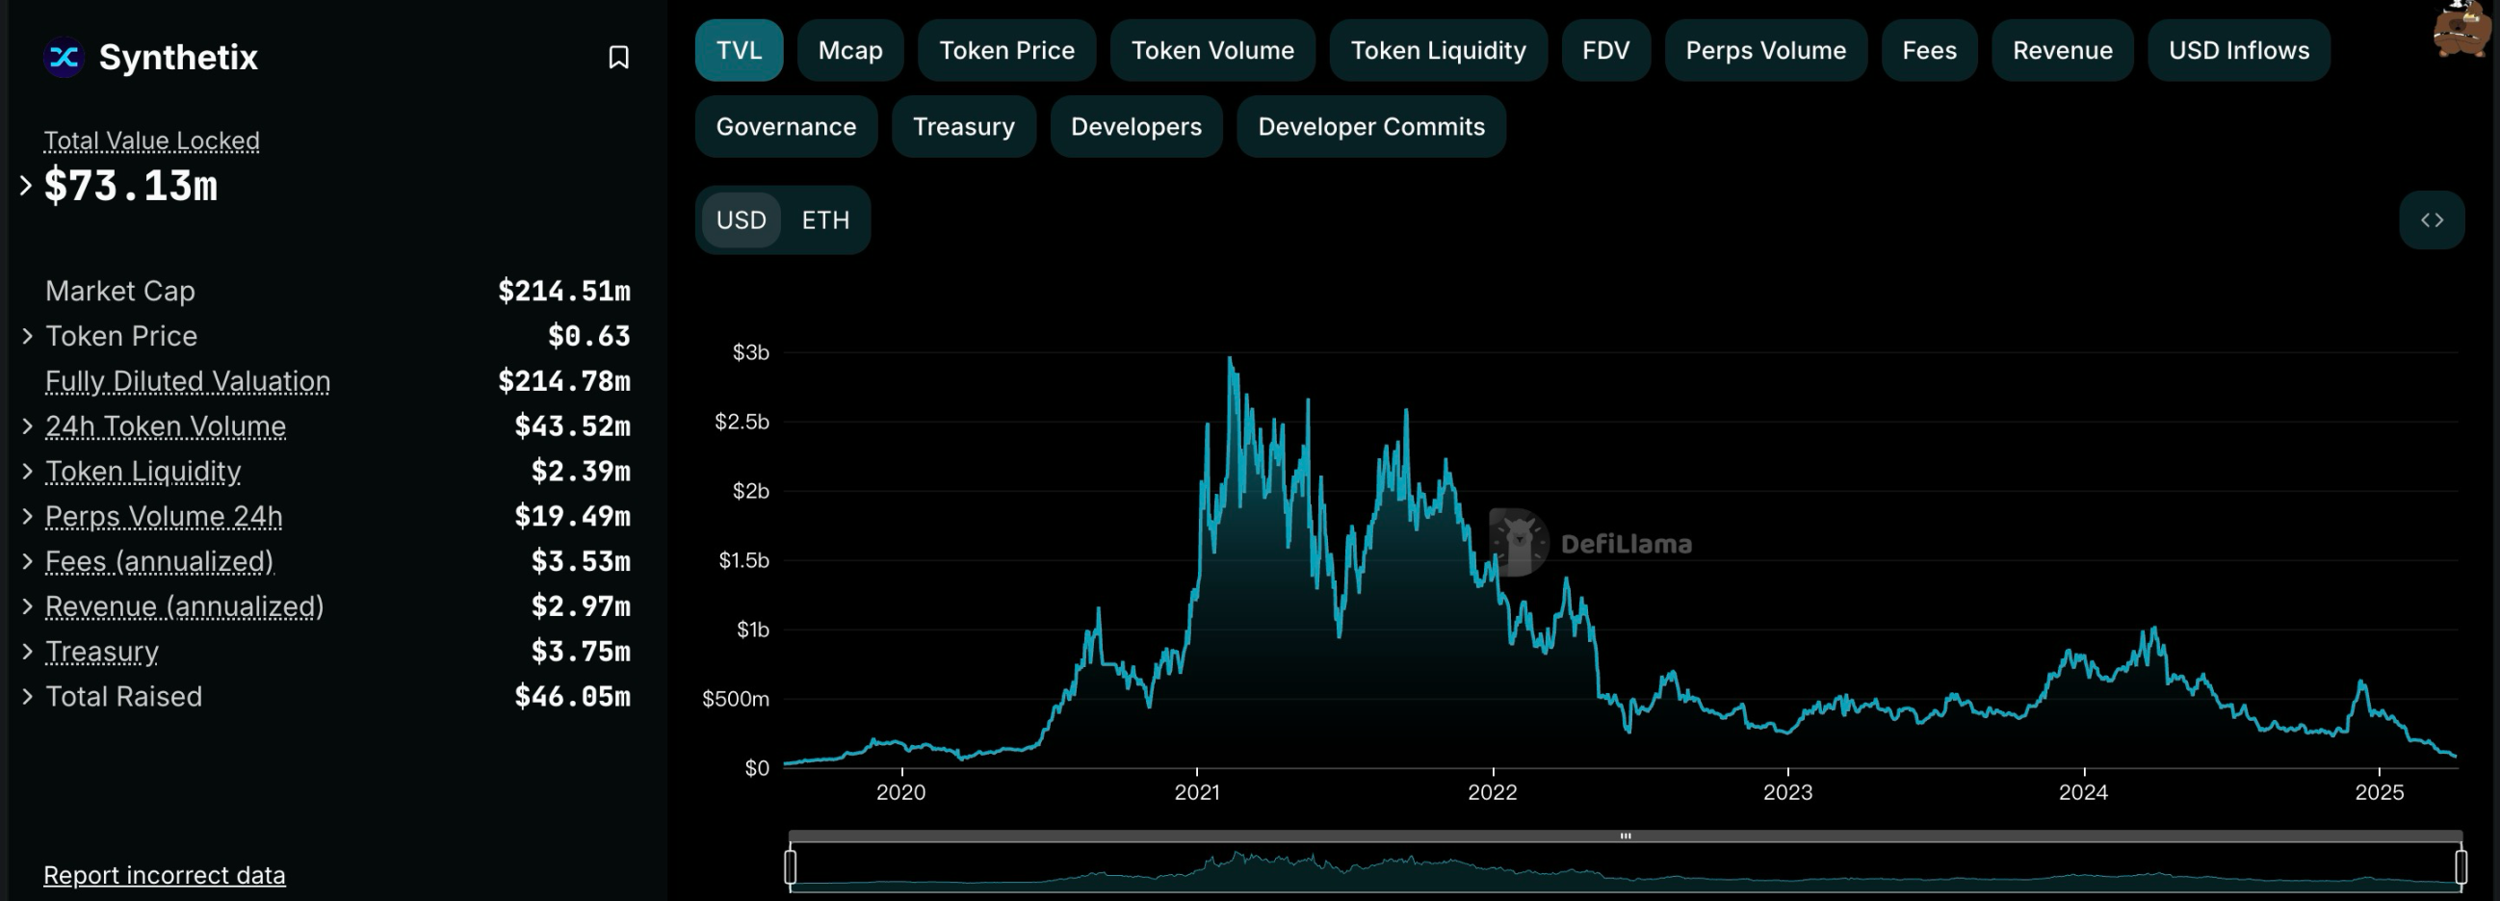Click the Synthetix protocol title
Image resolution: width=2500 pixels, height=901 pixels.
coord(178,57)
